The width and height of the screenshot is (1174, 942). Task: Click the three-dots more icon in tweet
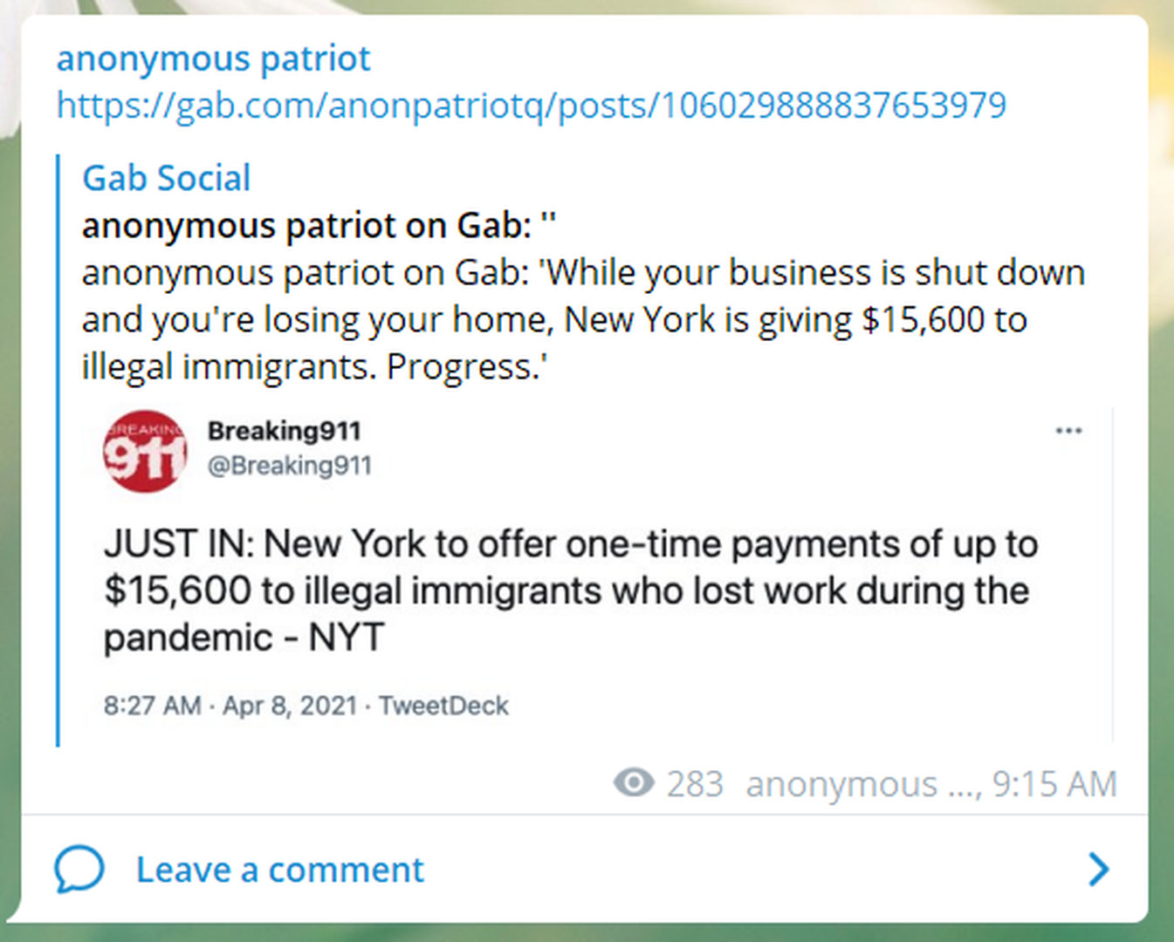tap(1068, 431)
